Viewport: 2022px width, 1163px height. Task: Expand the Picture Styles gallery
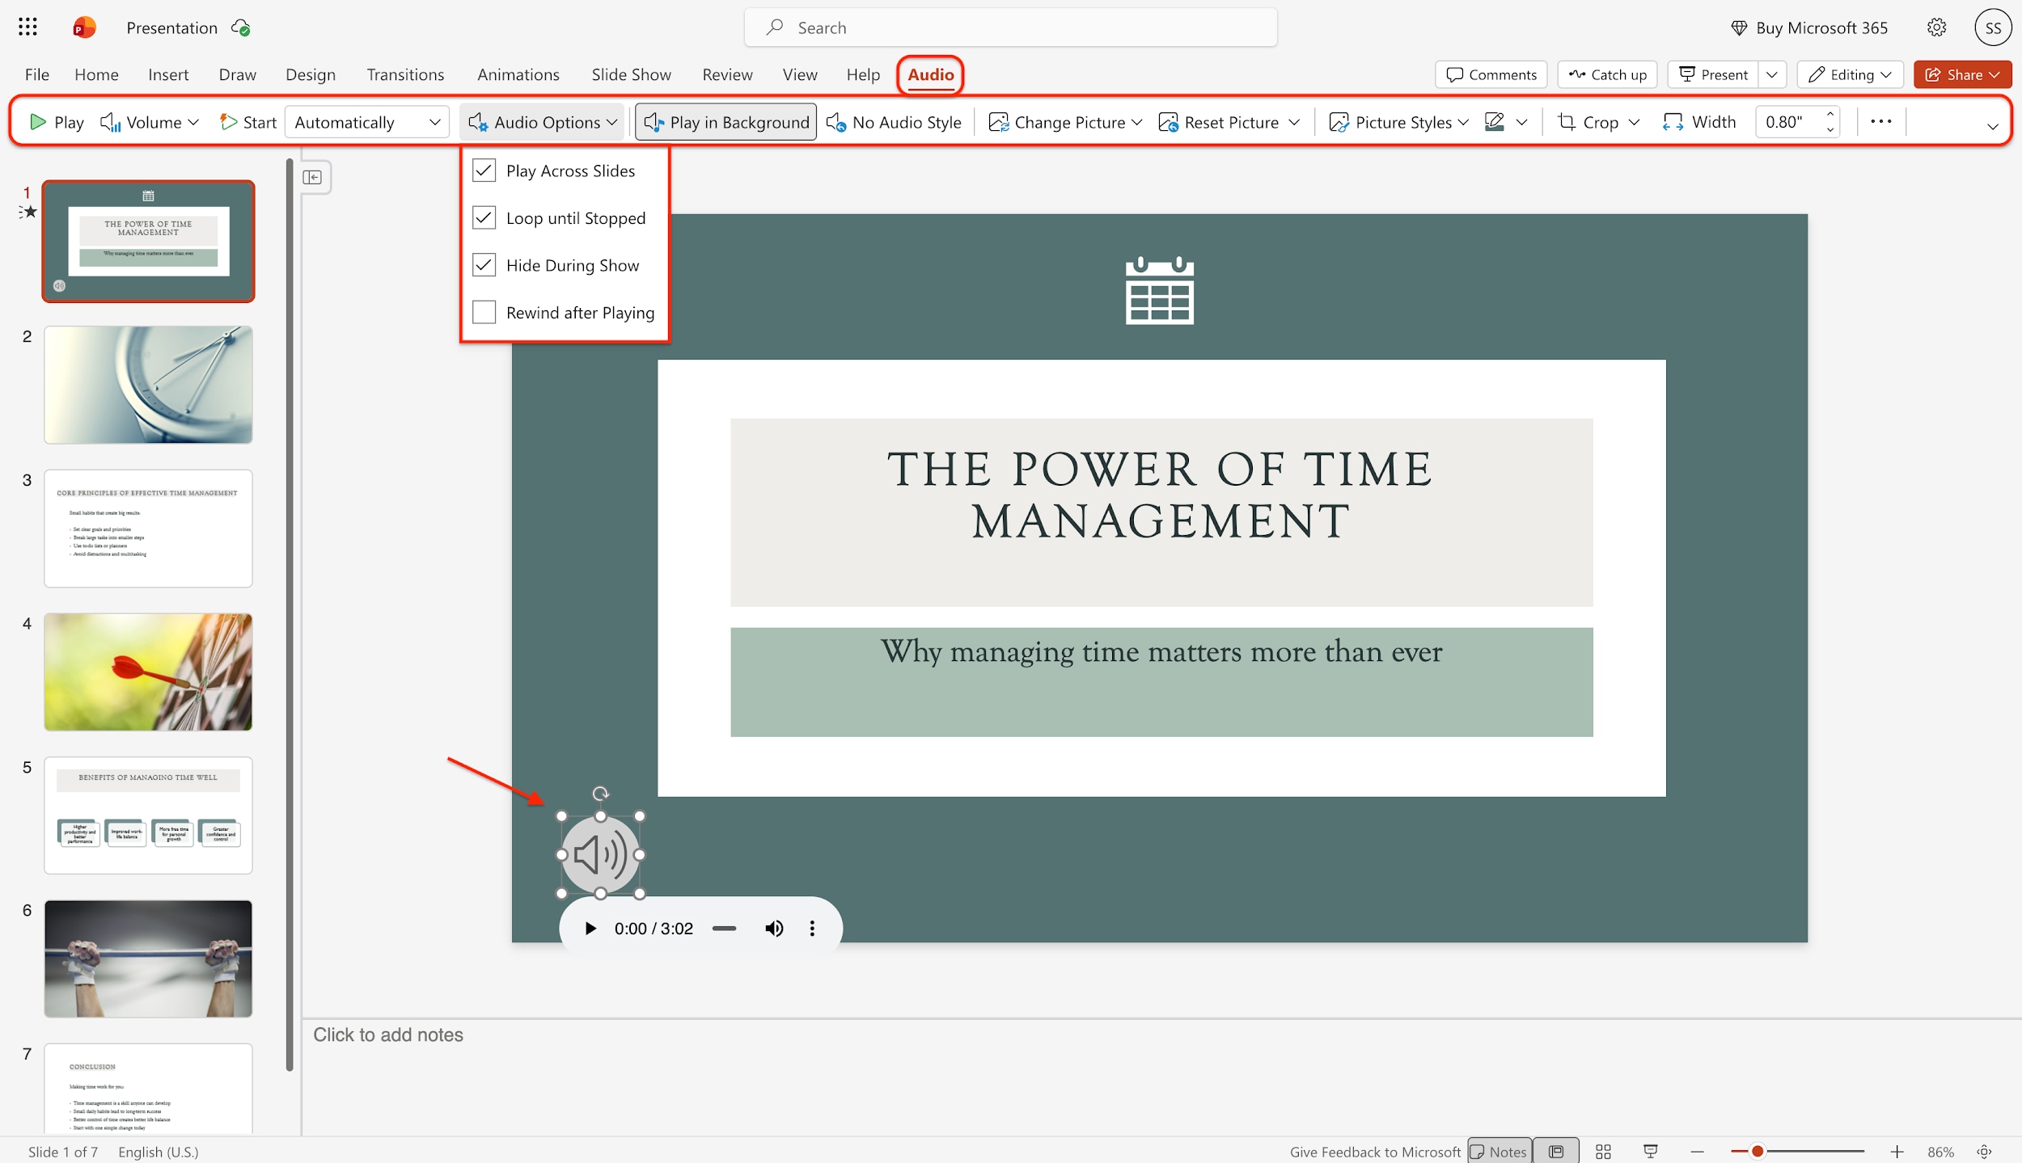tap(1398, 122)
